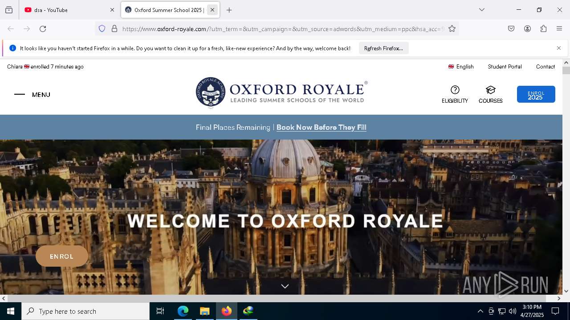Image resolution: width=570 pixels, height=320 pixels.
Task: Open a new tab with plus button
Action: [229, 10]
